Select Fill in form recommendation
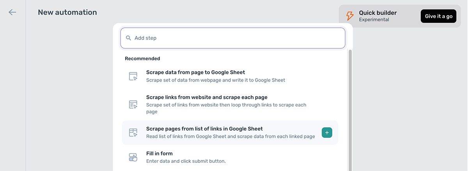468x171 pixels. point(230,157)
